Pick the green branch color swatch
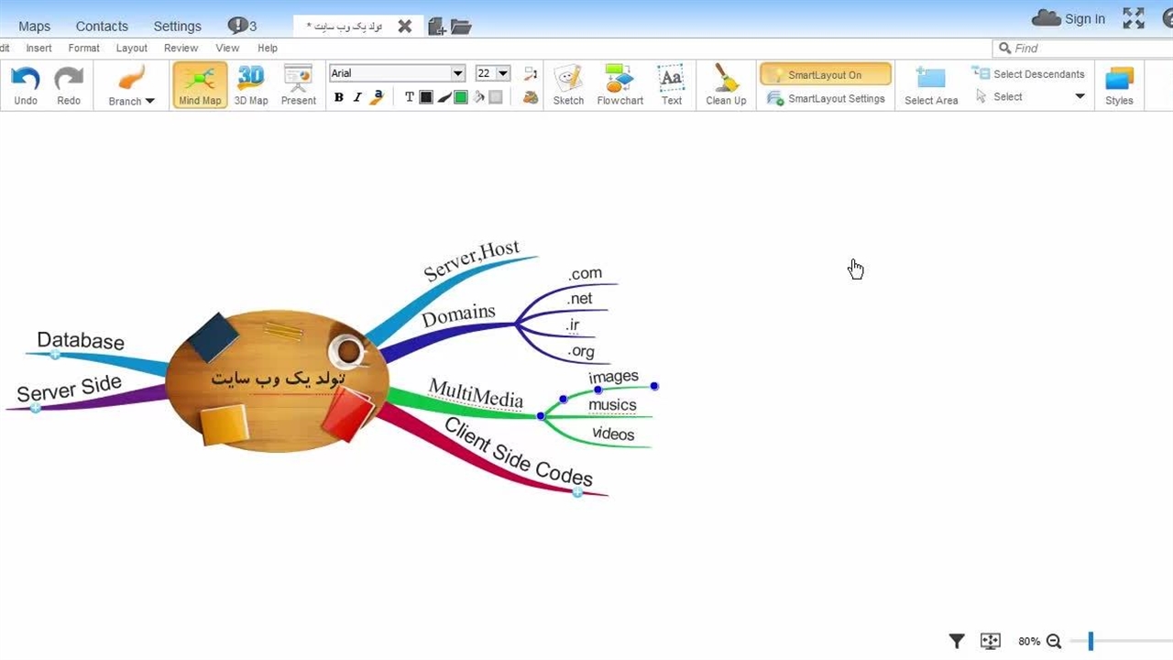The image size is (1173, 660). (x=461, y=97)
